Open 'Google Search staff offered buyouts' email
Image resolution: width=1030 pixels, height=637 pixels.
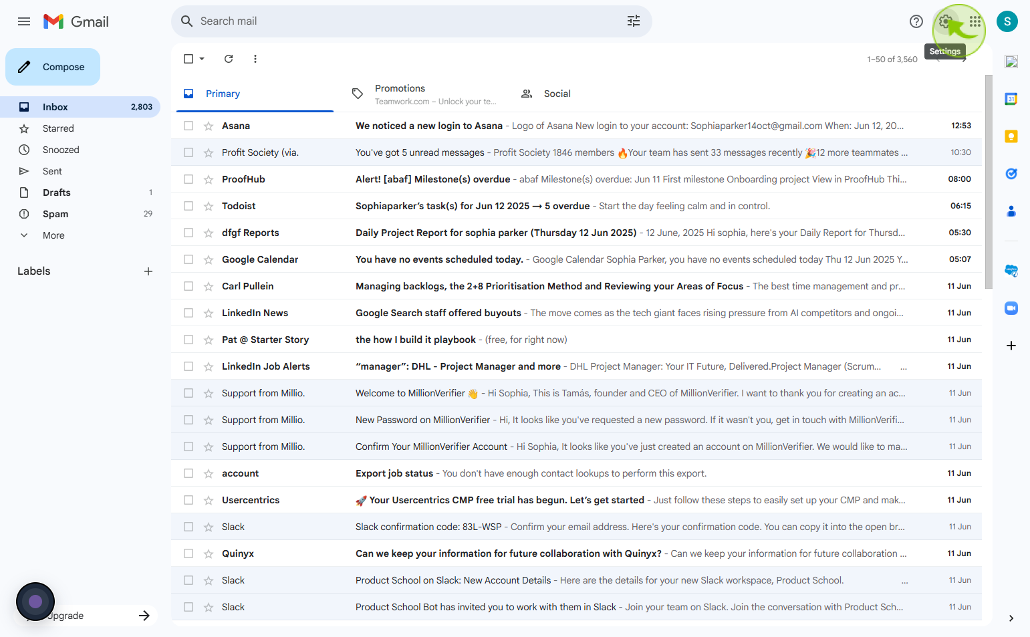(x=576, y=313)
